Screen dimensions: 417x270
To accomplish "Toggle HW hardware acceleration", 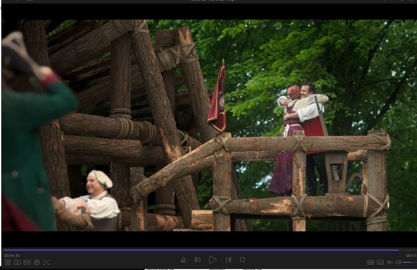I will coord(371,262).
